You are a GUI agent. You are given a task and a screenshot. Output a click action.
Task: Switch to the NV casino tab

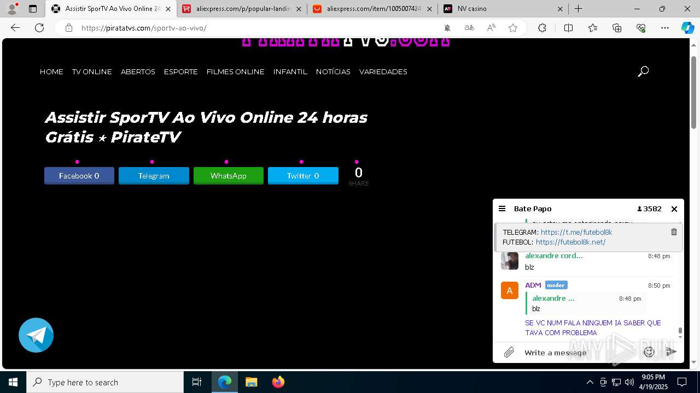tap(503, 9)
